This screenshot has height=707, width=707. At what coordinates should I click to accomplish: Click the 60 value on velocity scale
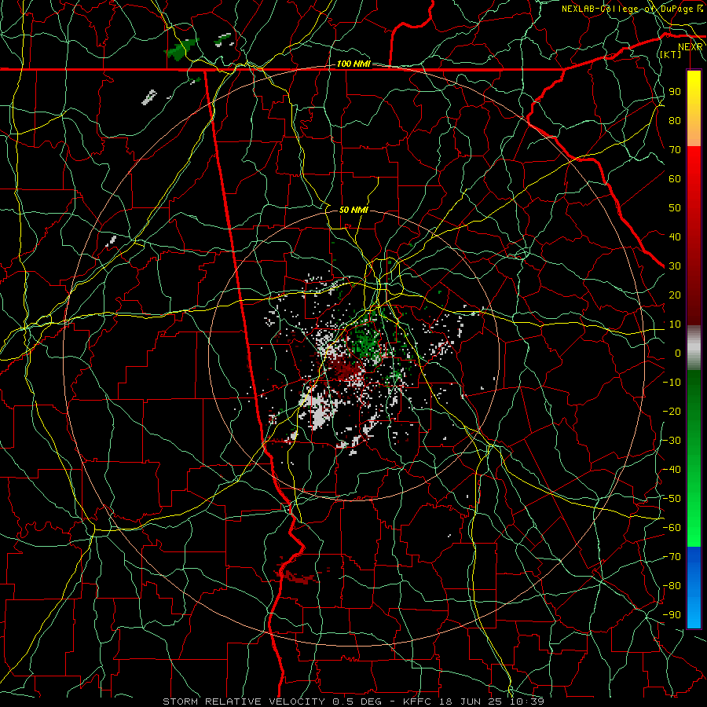(675, 179)
